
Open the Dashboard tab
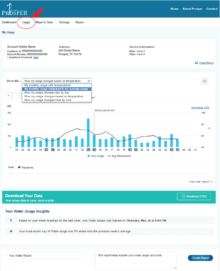click(x=9, y=22)
